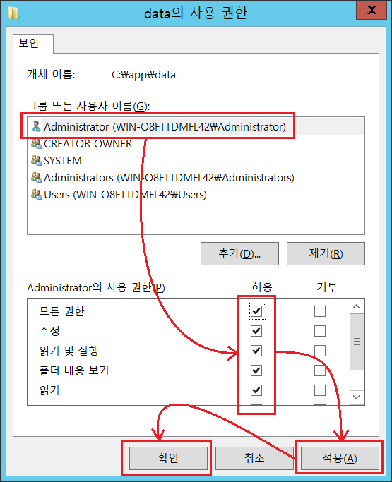Screen dimensions: 392x482
Task: Click permissions list scroll down arrow
Action: (x=357, y=397)
